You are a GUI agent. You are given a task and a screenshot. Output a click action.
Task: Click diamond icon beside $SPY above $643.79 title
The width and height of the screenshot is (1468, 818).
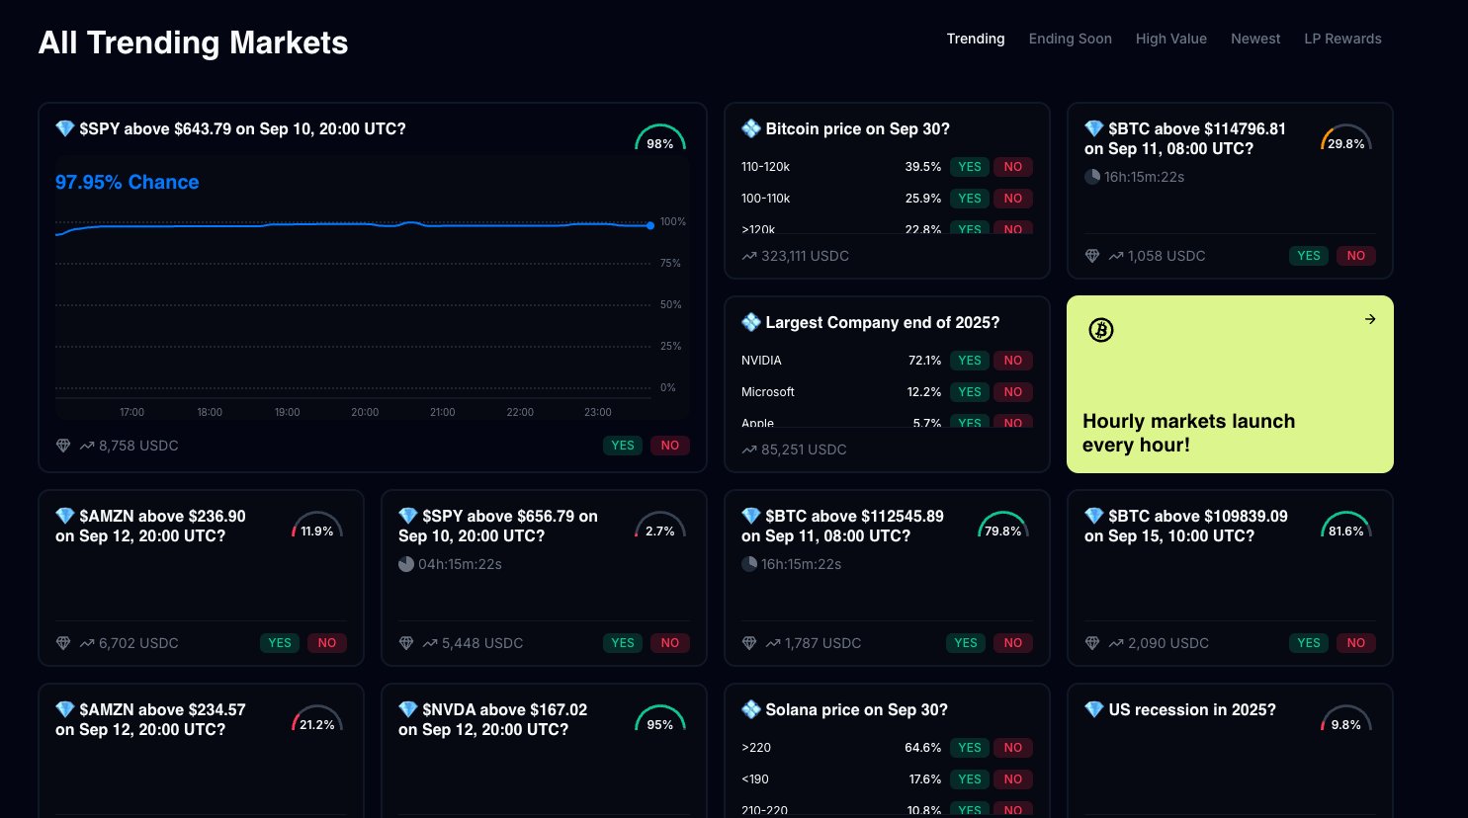(x=65, y=128)
